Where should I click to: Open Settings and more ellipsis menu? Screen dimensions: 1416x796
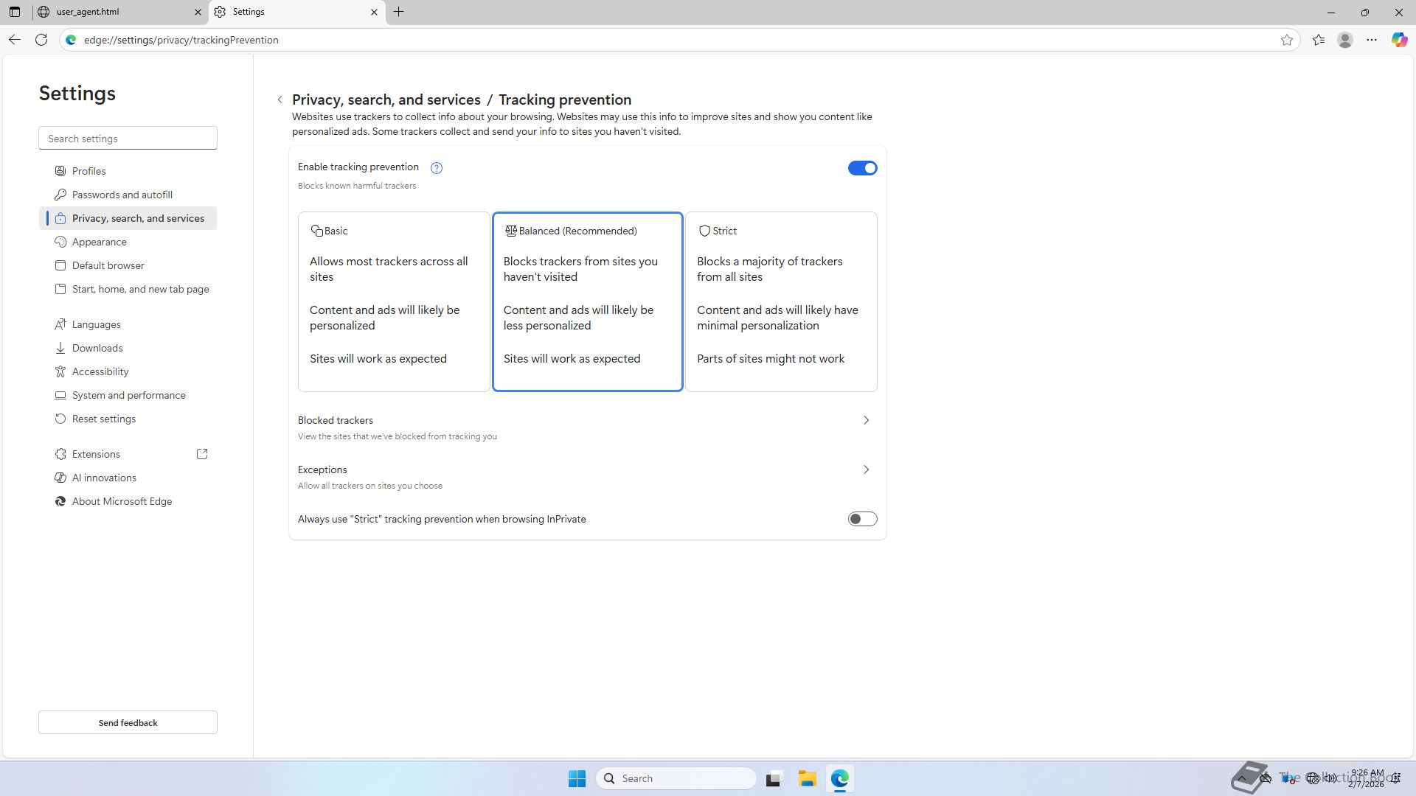pyautogui.click(x=1372, y=40)
